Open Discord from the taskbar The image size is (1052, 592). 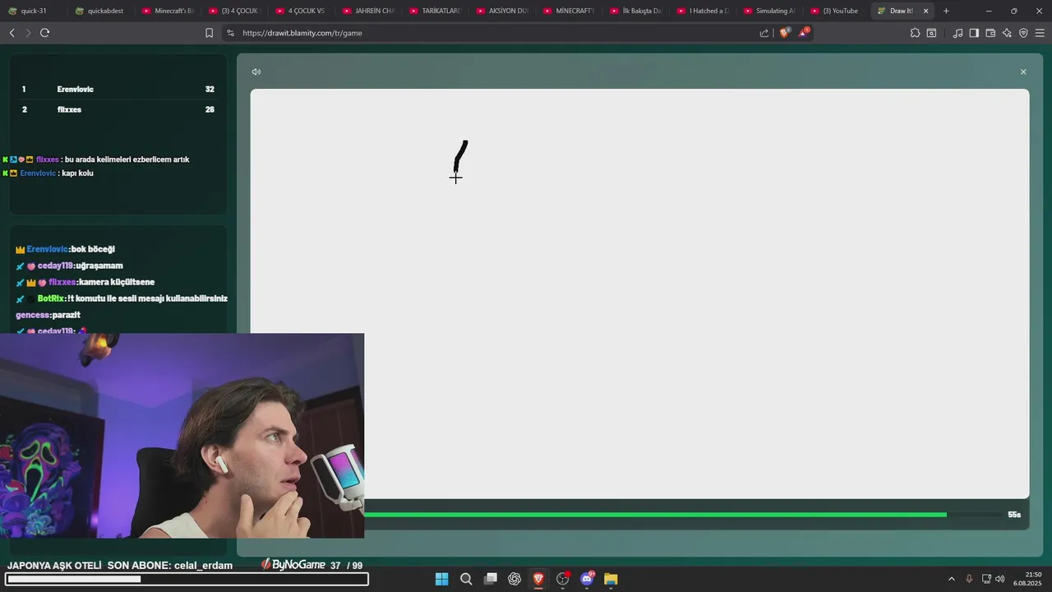coord(587,579)
